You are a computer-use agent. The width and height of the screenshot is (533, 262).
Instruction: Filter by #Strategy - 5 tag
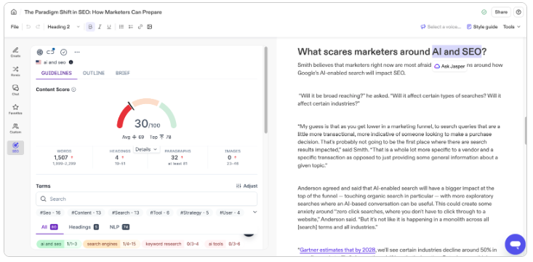click(194, 213)
